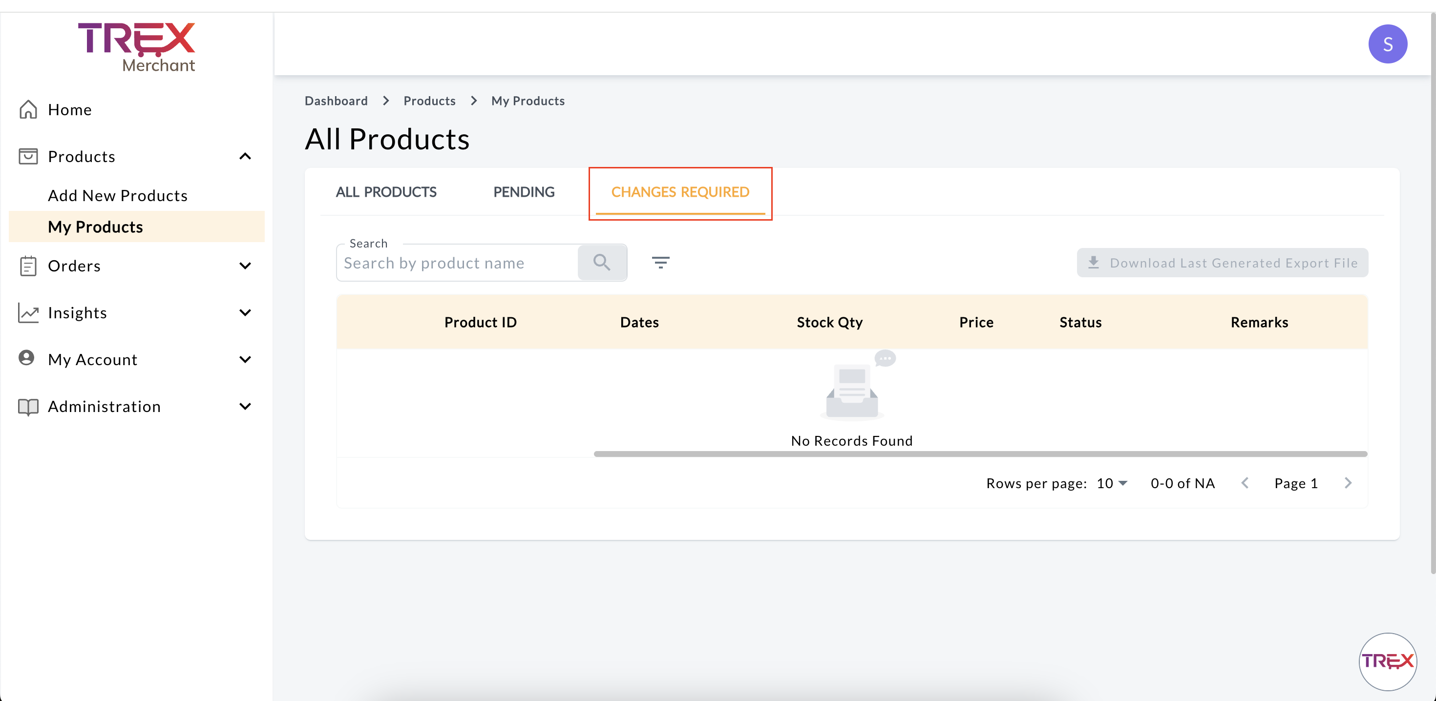
Task: Switch to the ALL PRODUCTS tab
Action: [x=386, y=192]
